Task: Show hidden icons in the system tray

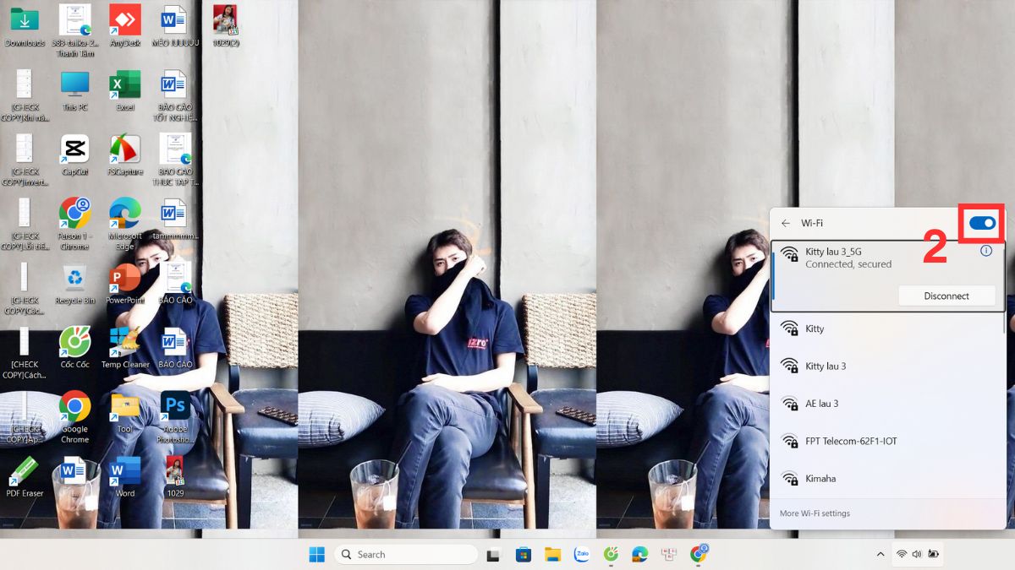Action: click(881, 555)
